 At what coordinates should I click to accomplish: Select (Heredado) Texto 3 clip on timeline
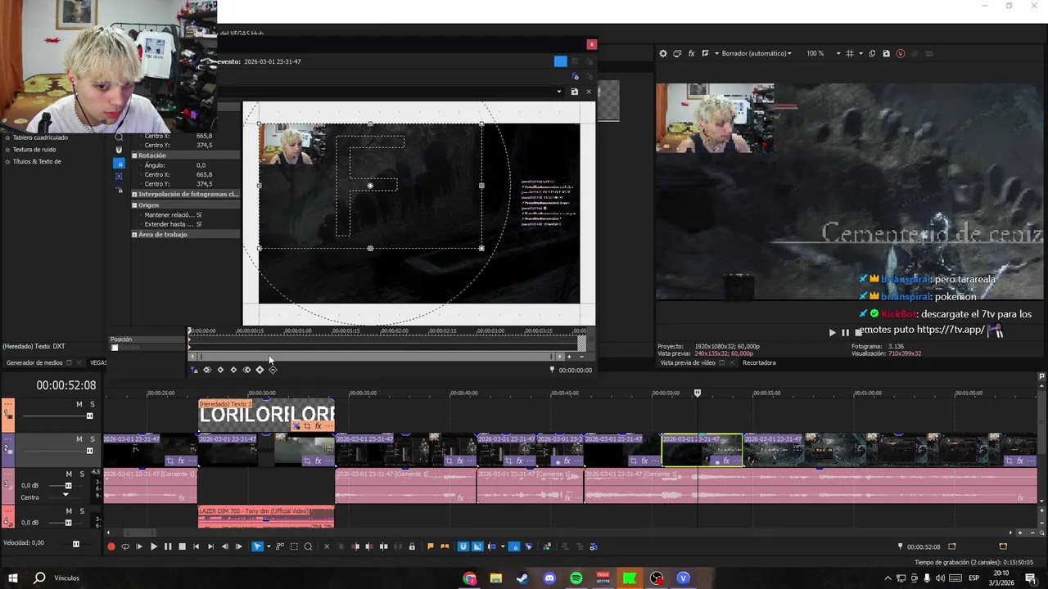pyautogui.click(x=266, y=416)
